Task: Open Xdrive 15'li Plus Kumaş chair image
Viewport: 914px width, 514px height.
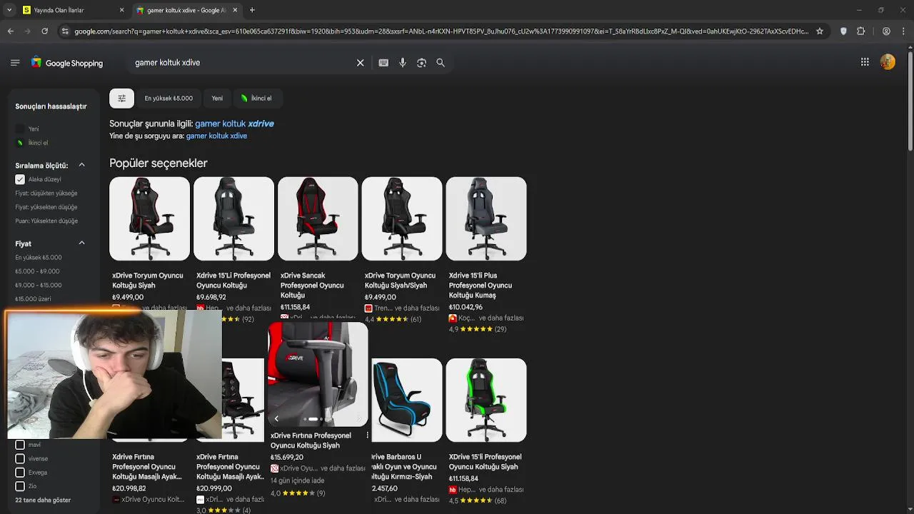Action: [486, 218]
